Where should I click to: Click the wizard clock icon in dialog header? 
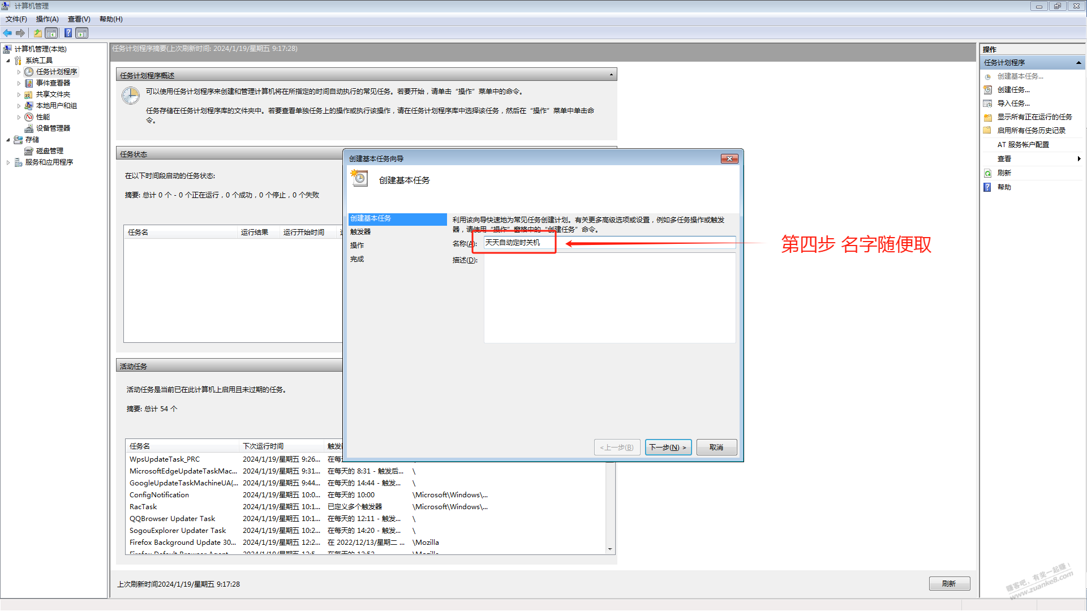(x=359, y=178)
